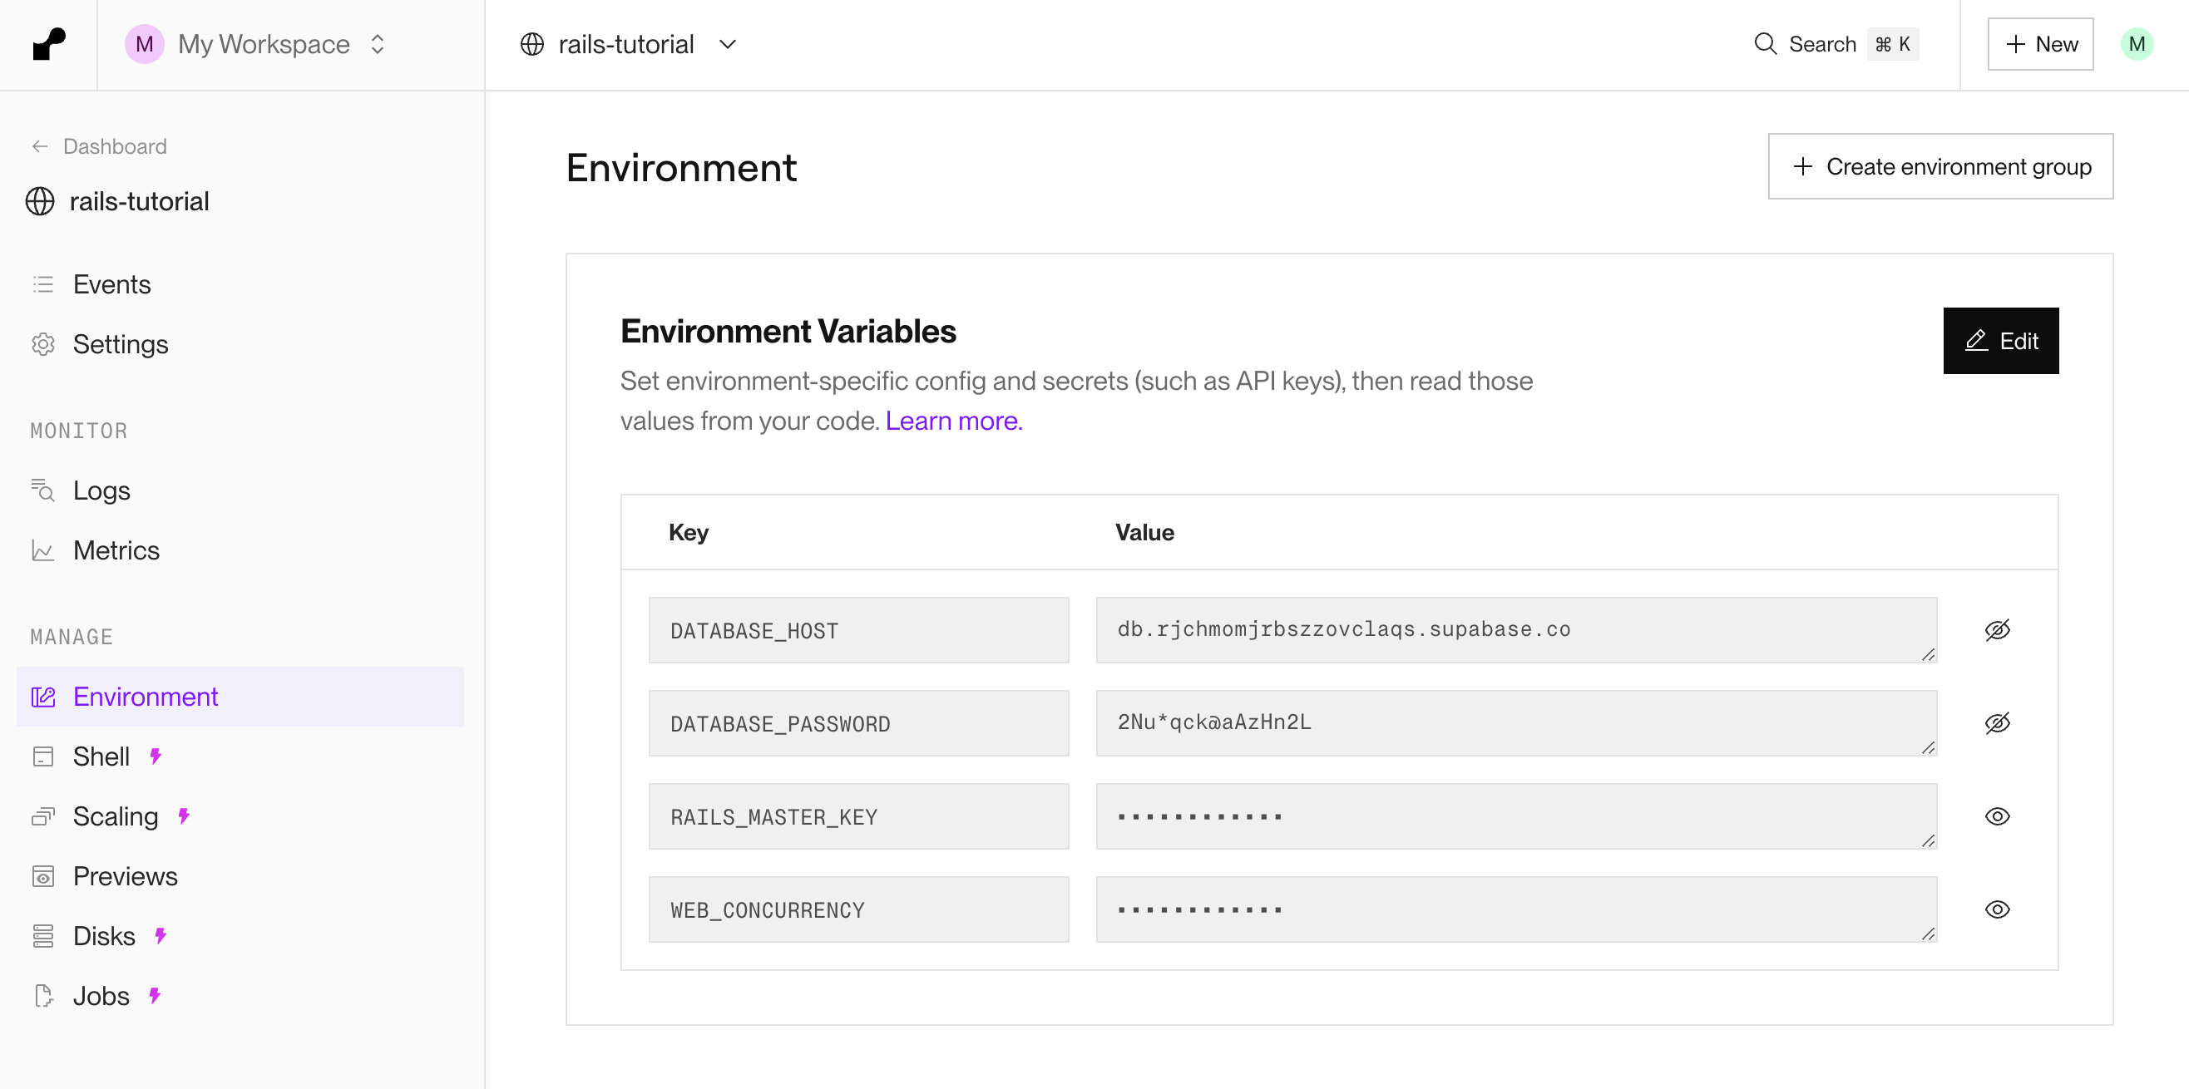This screenshot has width=2189, height=1089.
Task: Click the DATABASE_HOST value field
Action: click(1515, 630)
